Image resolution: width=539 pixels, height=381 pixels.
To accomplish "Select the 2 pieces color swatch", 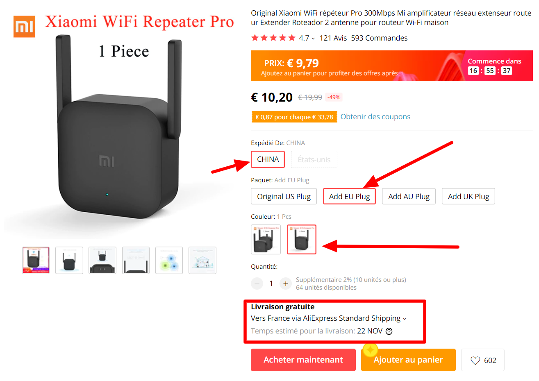I will tap(266, 239).
